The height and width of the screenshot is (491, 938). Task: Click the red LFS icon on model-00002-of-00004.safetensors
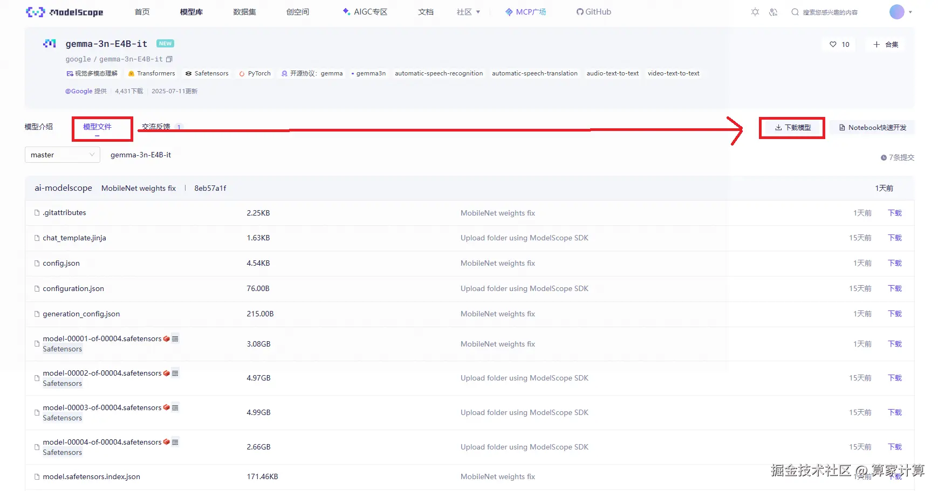[x=167, y=373]
